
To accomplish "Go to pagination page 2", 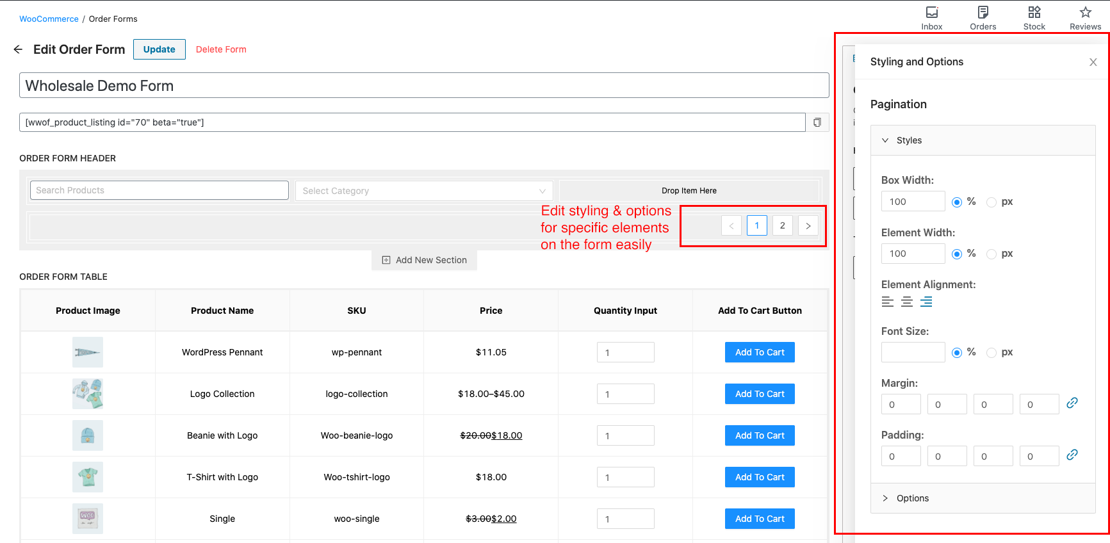I will [782, 225].
